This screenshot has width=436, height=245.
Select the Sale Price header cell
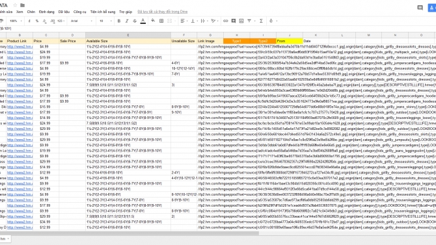72,41
